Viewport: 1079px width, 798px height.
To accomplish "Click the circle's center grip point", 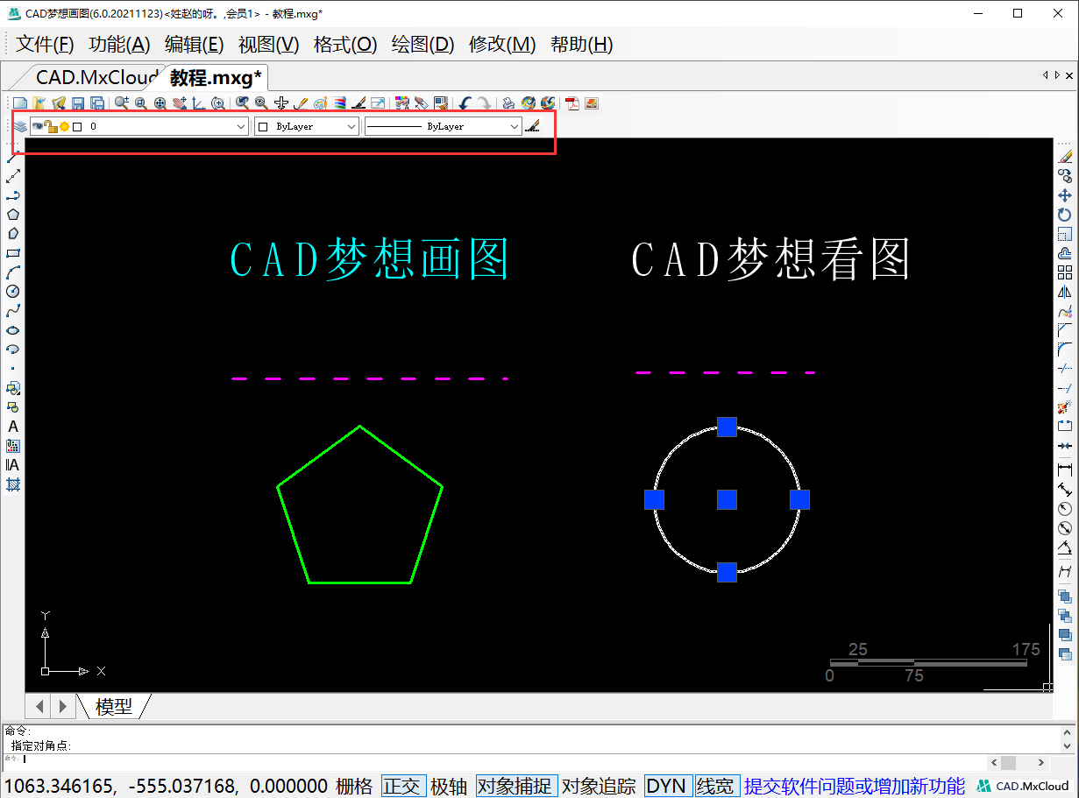I will [x=727, y=499].
